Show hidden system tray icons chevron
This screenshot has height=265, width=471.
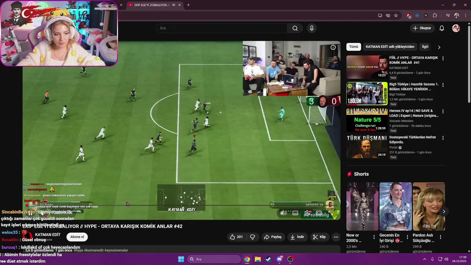click(x=424, y=259)
